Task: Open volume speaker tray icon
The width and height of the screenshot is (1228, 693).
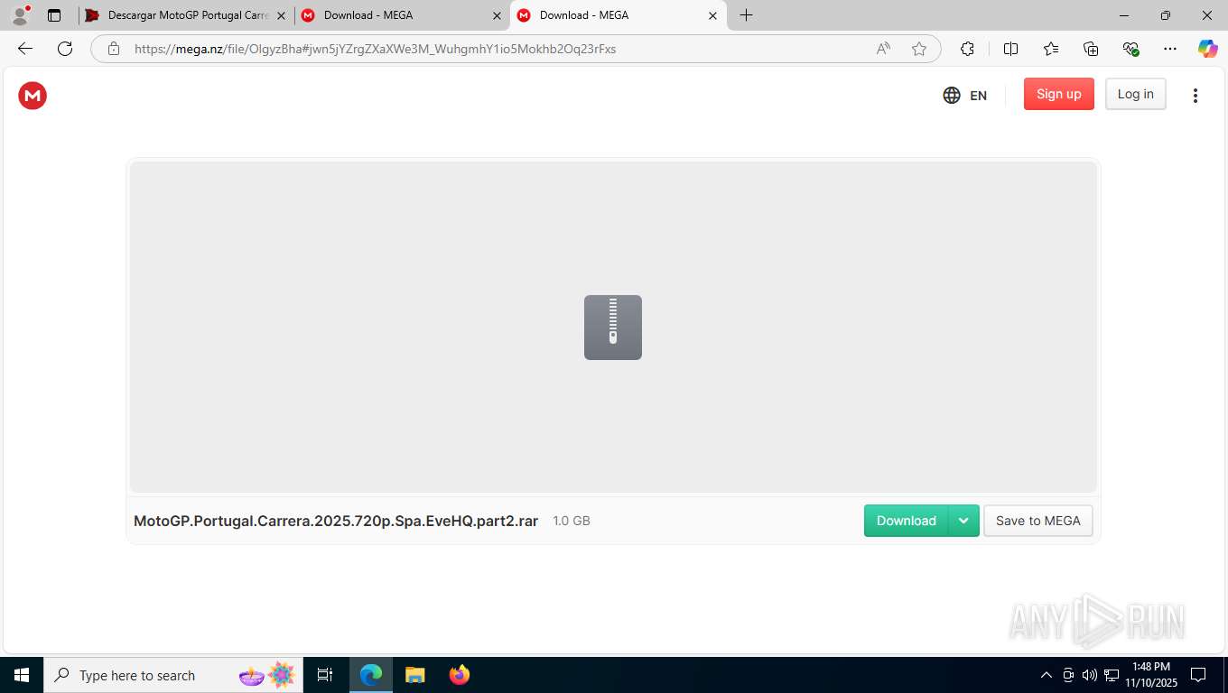Action: coord(1090,675)
